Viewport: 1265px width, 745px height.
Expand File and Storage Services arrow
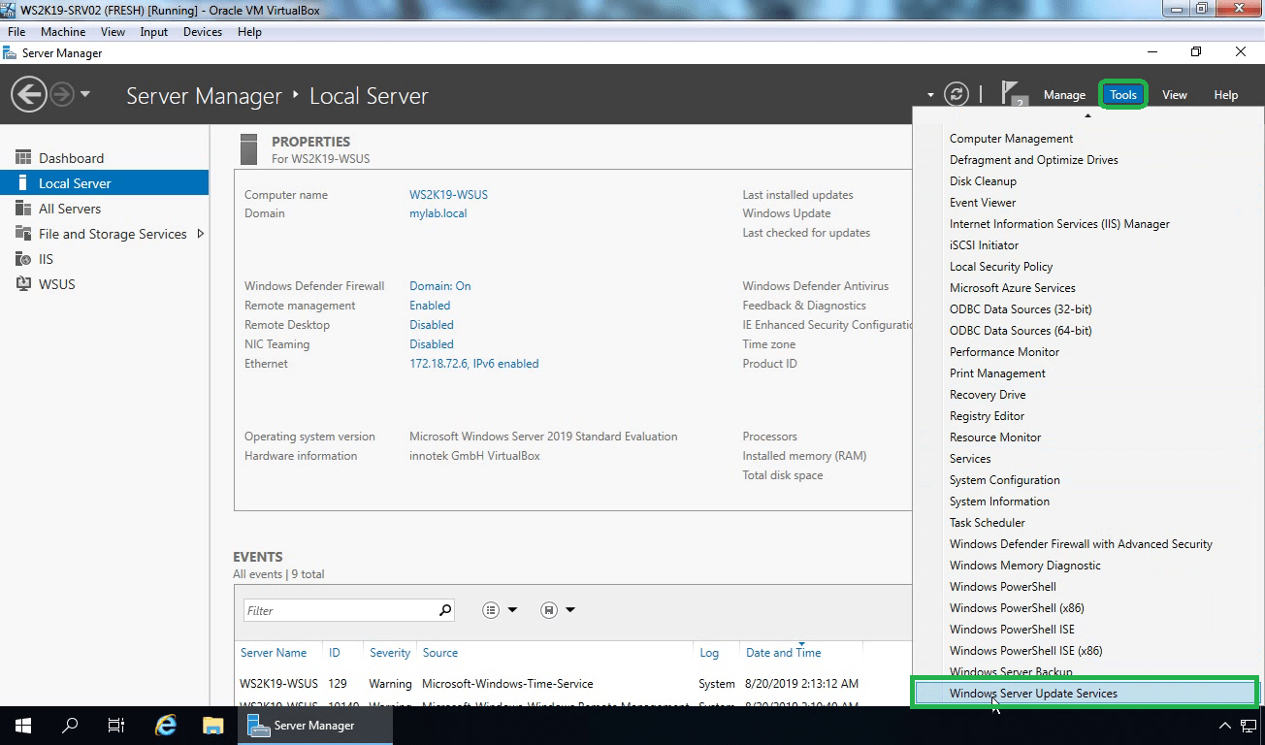201,234
